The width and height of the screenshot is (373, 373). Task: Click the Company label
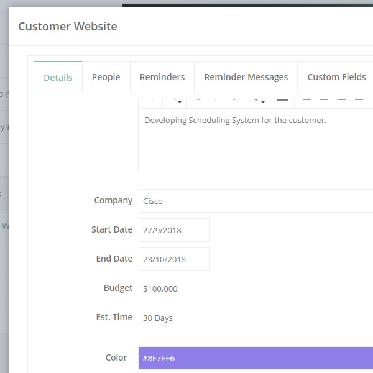click(x=113, y=201)
